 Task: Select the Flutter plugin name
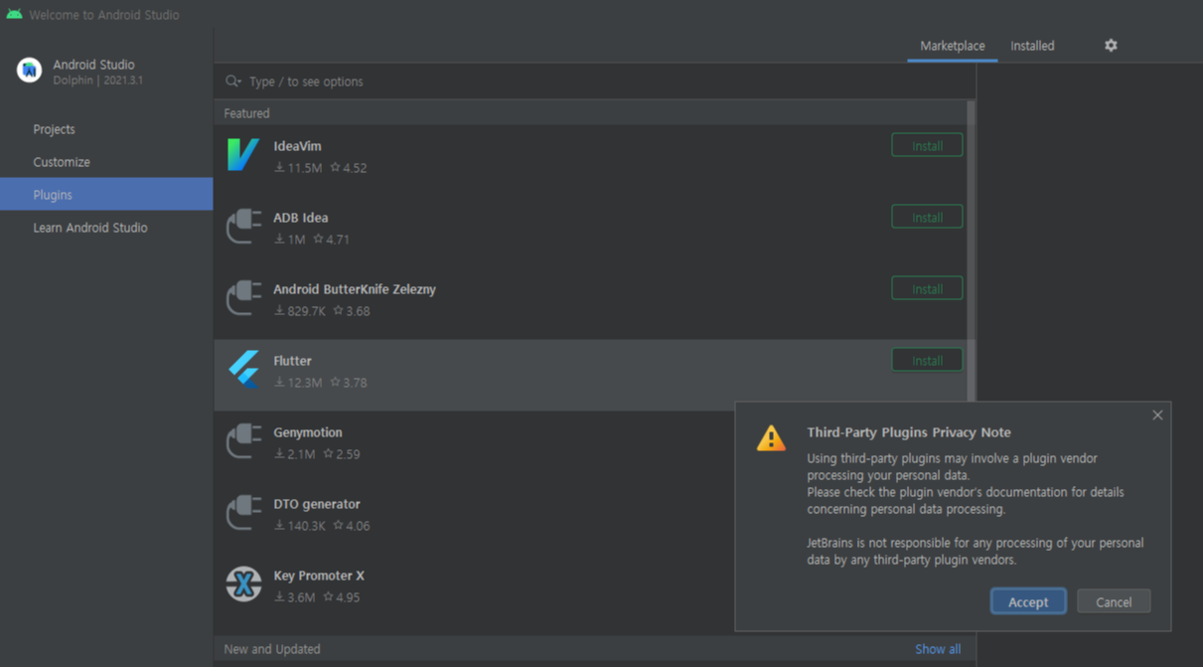tap(292, 361)
